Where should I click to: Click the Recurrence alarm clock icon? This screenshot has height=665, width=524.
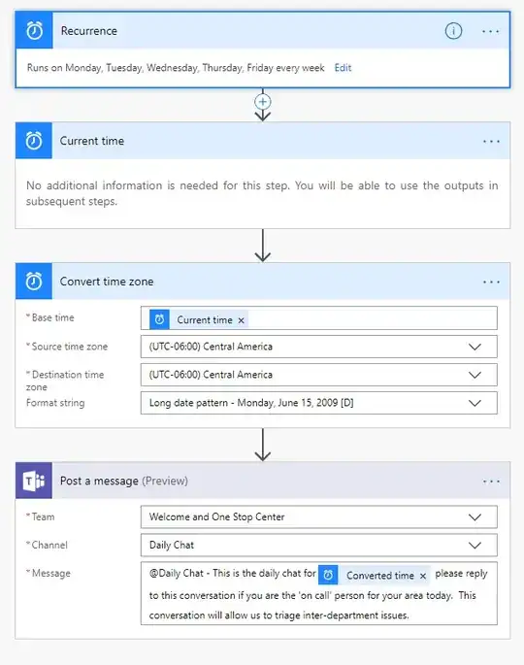(34, 30)
